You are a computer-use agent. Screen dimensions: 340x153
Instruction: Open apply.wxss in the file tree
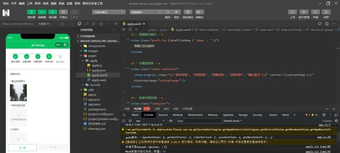click(x=99, y=80)
